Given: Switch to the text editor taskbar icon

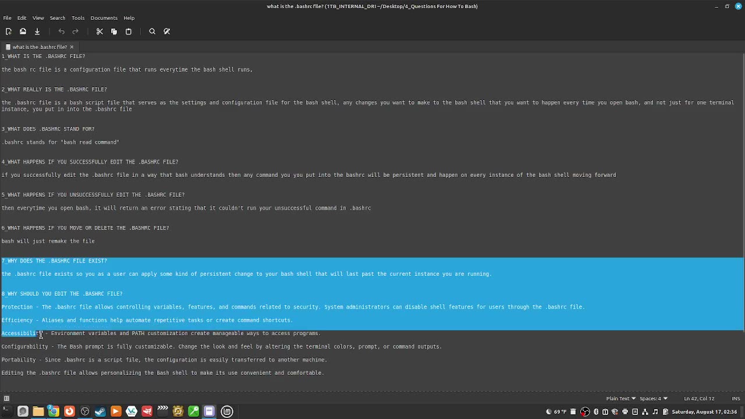Looking at the screenshot, I should click(x=209, y=411).
